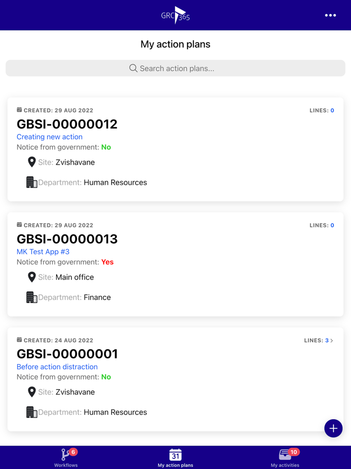Screen dimensions: 351x469
Task: Click the search magnifier icon
Action: point(133,68)
